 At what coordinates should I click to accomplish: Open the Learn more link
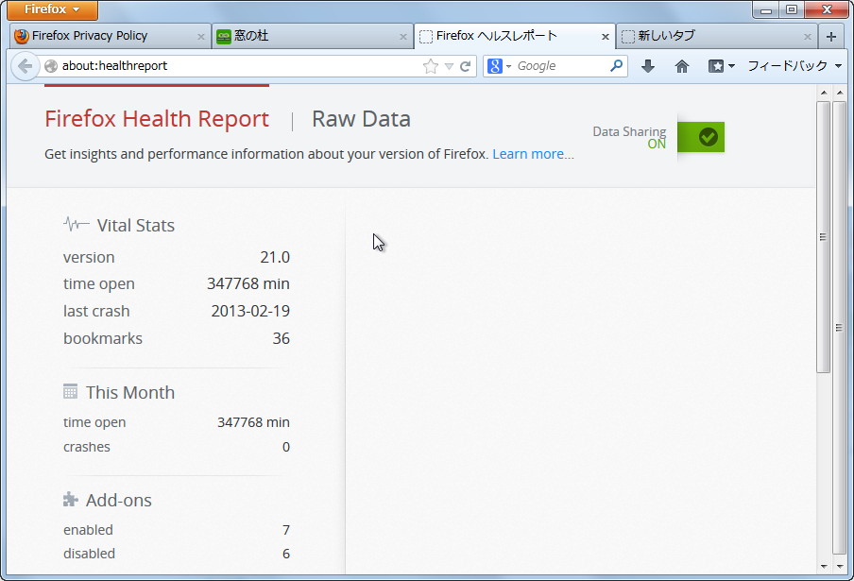click(x=533, y=154)
